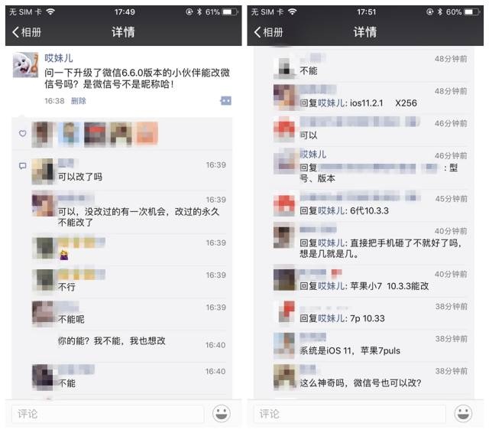Tap the reply 回复哎妹儿: 7p 10.33
489x433 pixels.
342,318
